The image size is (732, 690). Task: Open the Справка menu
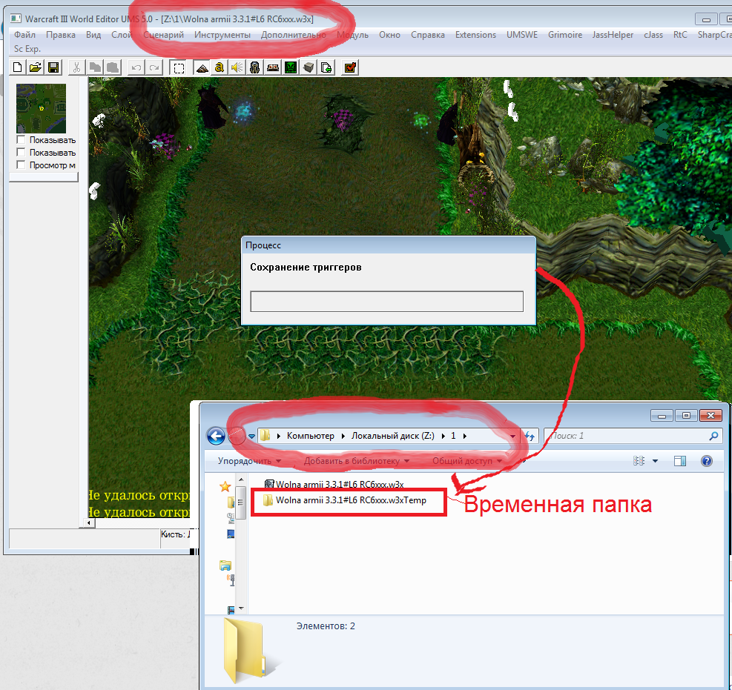(x=428, y=35)
